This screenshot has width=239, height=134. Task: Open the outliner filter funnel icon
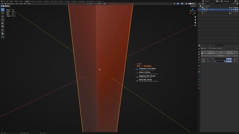click(234, 4)
